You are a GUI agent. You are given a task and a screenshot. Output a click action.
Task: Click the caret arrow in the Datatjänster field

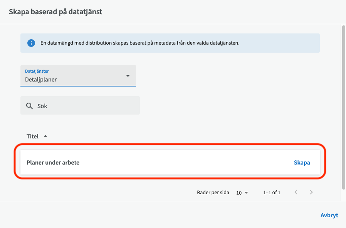point(128,76)
